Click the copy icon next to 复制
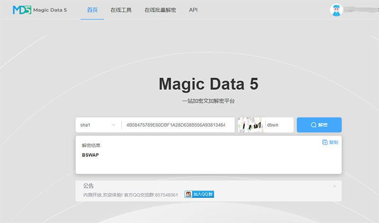379x223 pixels. pyautogui.click(x=325, y=143)
